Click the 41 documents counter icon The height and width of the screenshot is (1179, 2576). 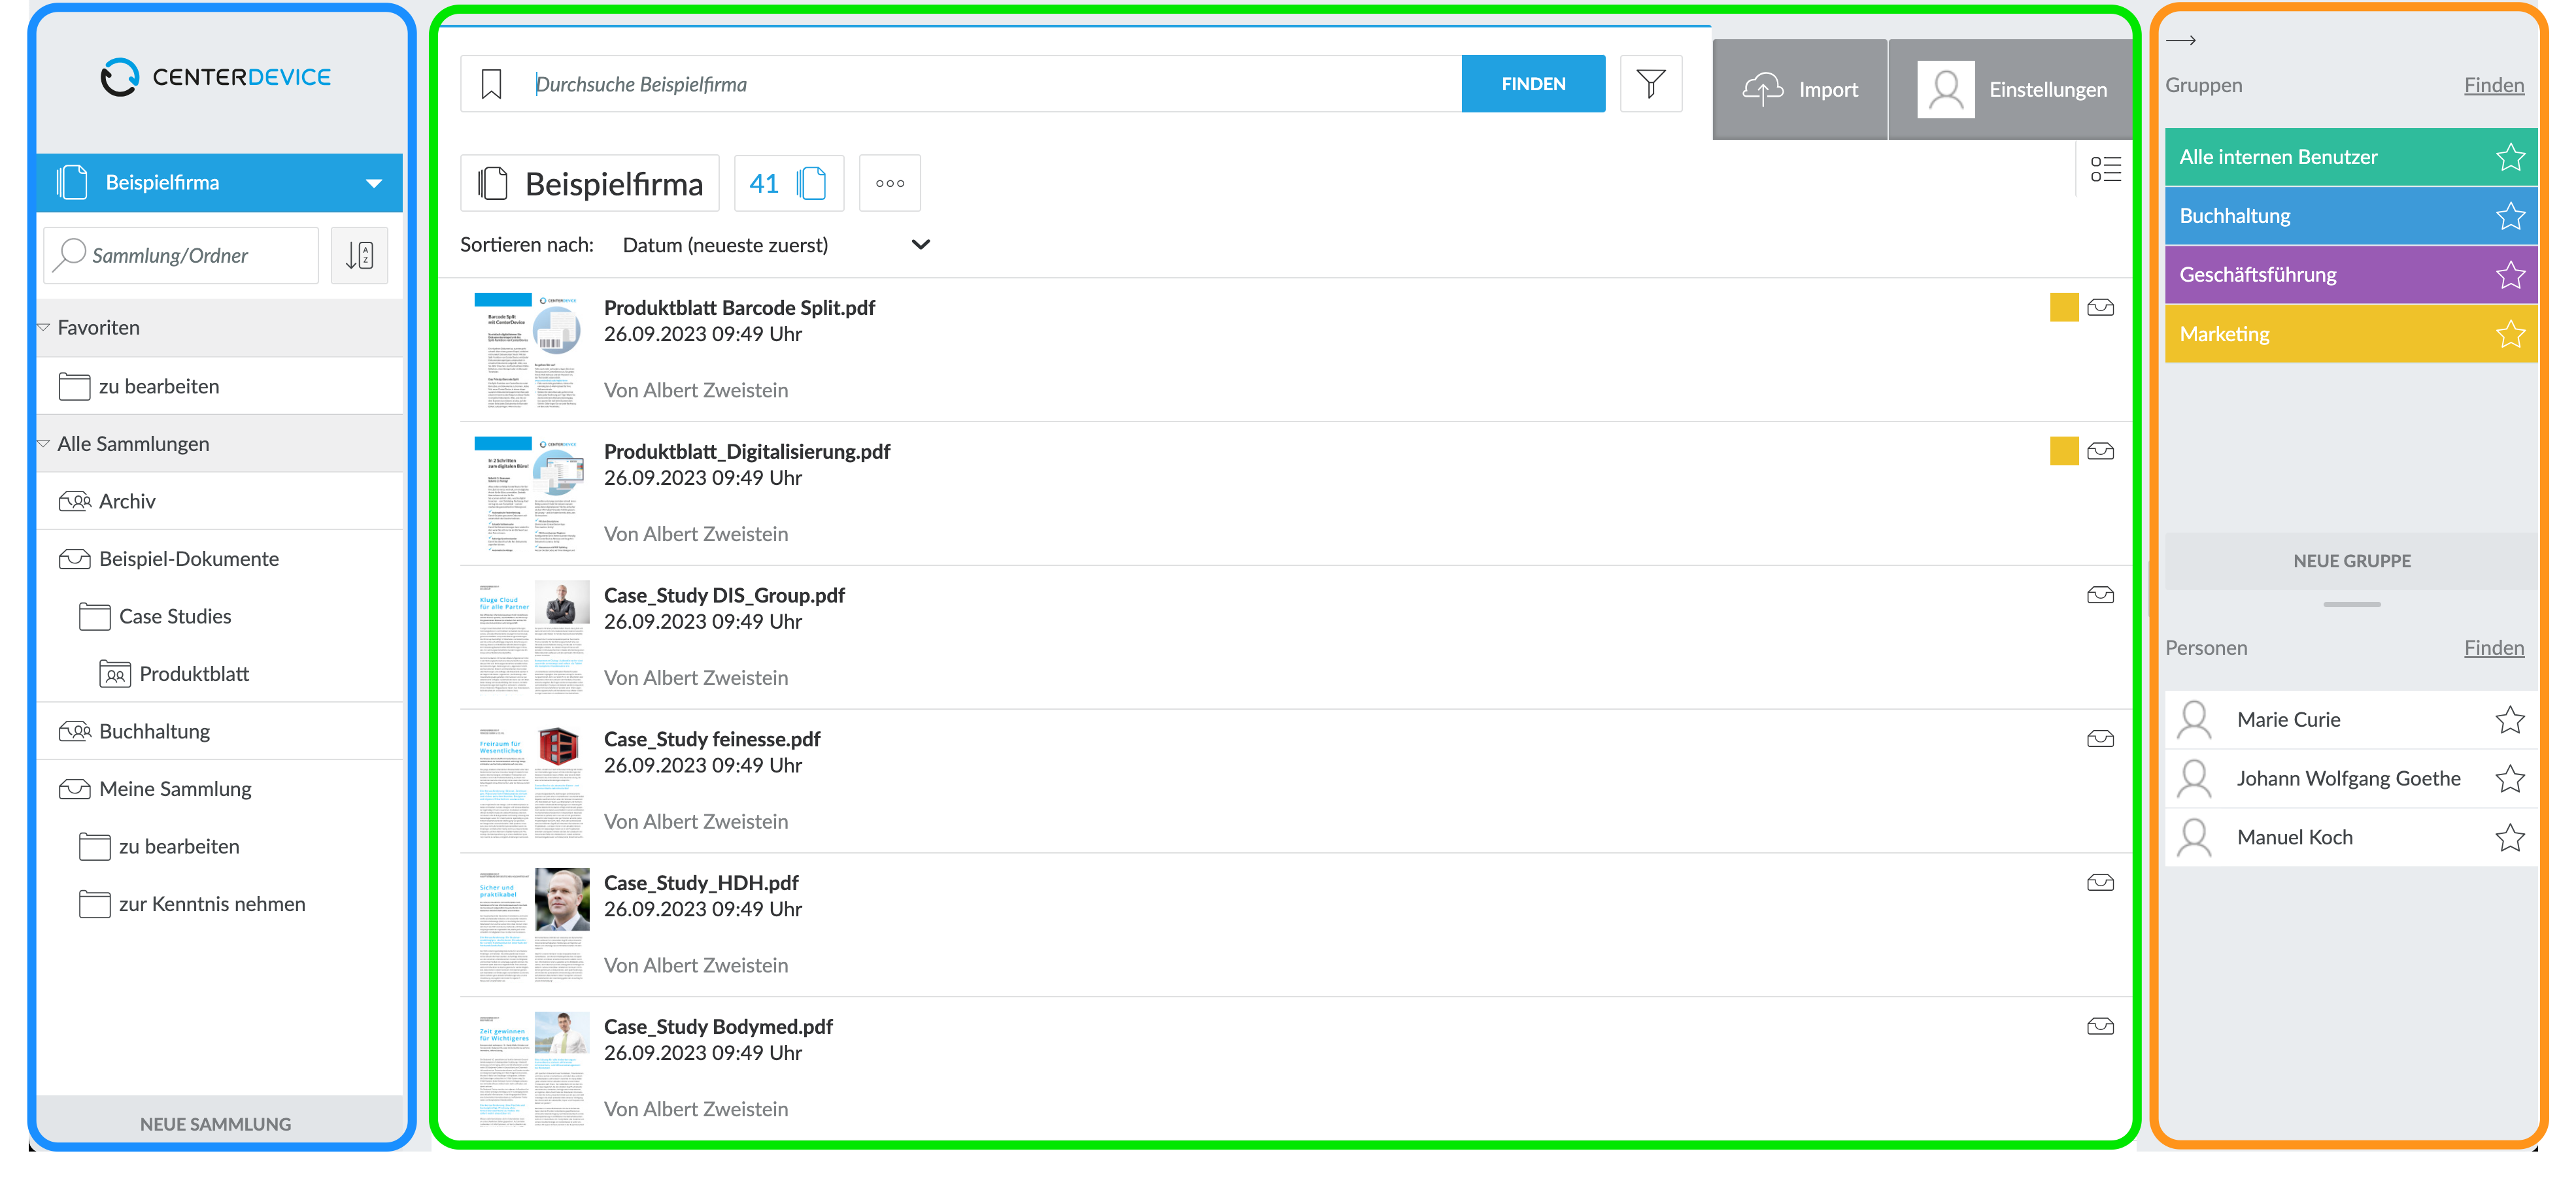click(x=789, y=183)
